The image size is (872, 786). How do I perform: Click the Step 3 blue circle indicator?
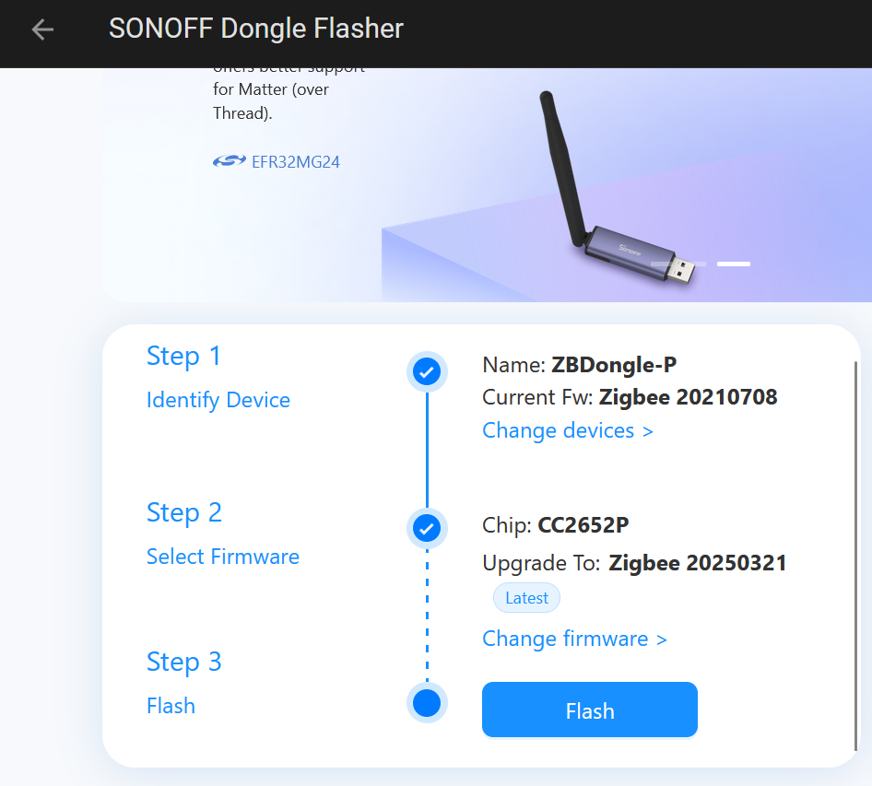click(427, 703)
